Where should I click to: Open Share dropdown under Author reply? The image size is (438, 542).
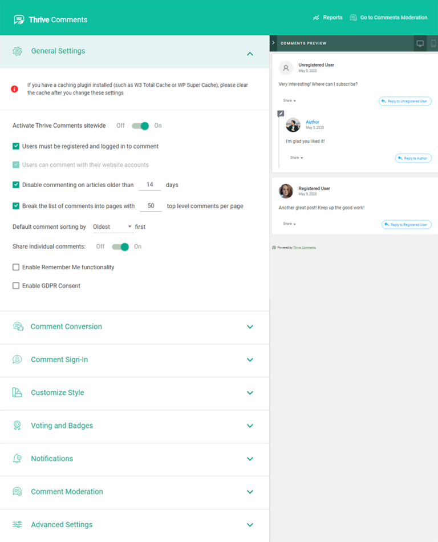click(x=297, y=157)
